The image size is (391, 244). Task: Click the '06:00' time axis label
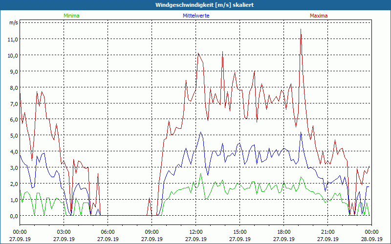[108, 232]
